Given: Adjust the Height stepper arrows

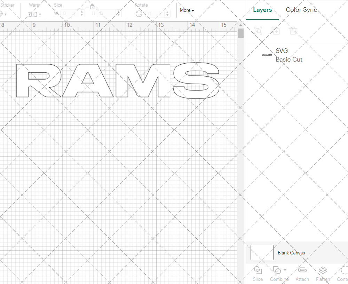Looking at the screenshot, I should (119, 13).
